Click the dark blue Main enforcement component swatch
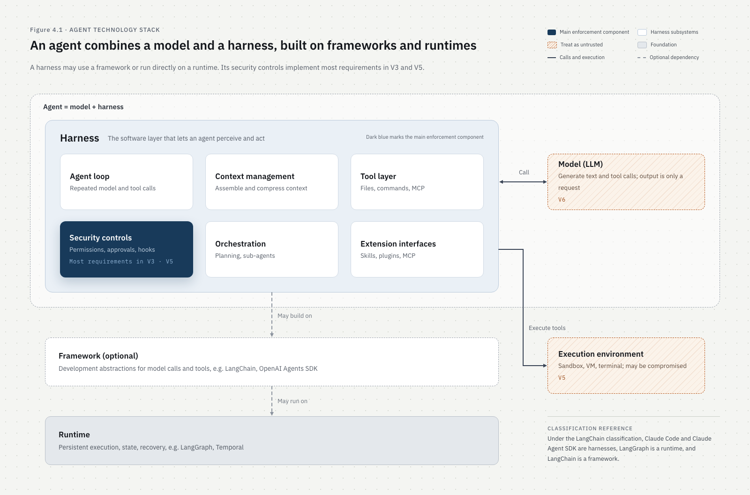This screenshot has width=750, height=495. 552,32
